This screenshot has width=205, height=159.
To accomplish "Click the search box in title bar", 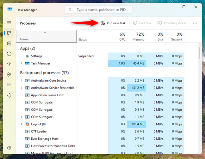I will 98,10.
